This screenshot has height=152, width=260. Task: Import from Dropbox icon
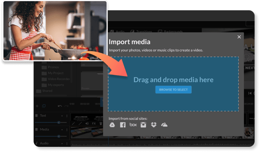154,125
